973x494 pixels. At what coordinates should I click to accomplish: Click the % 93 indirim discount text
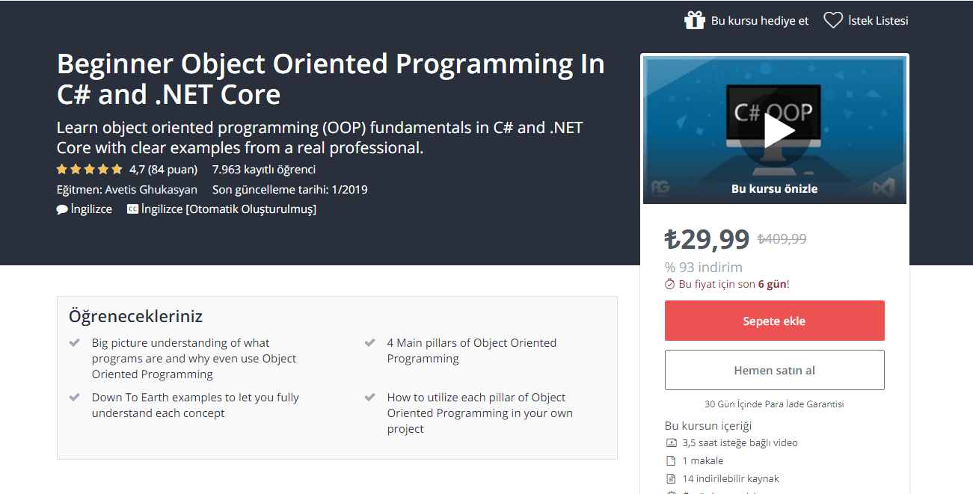[x=704, y=267]
